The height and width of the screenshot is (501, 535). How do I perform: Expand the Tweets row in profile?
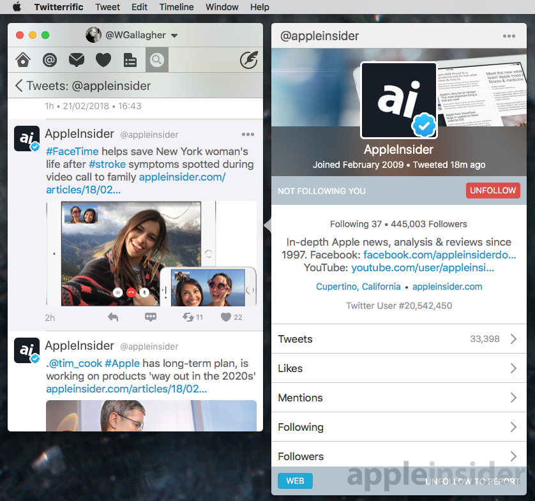(399, 339)
